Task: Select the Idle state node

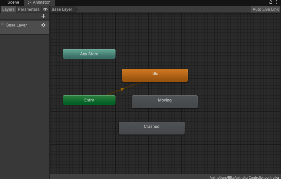Action: click(155, 75)
